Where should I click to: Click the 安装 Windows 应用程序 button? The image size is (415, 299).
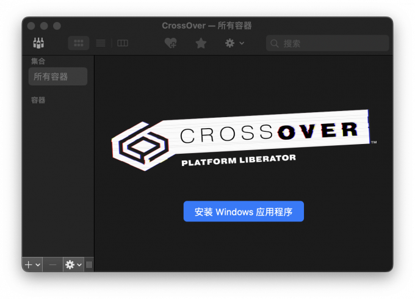[244, 211]
